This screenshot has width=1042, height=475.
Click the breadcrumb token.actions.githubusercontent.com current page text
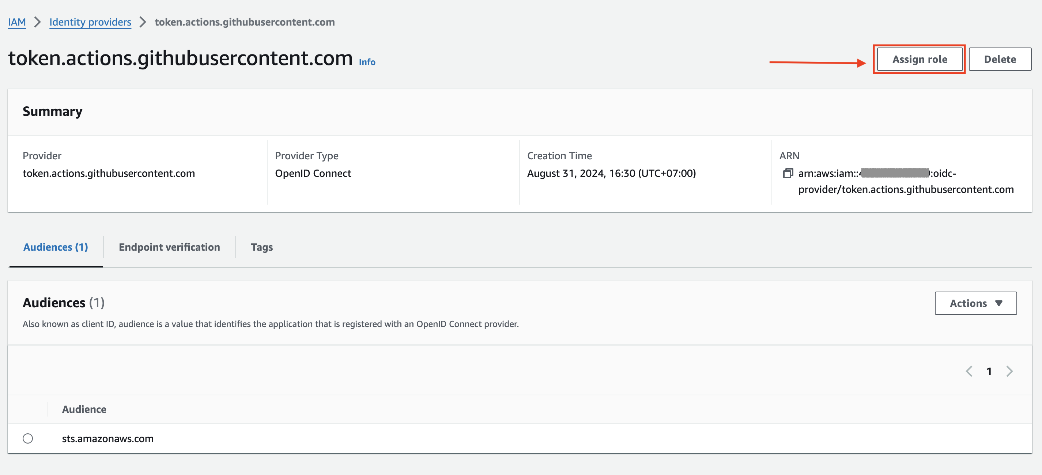(x=245, y=22)
